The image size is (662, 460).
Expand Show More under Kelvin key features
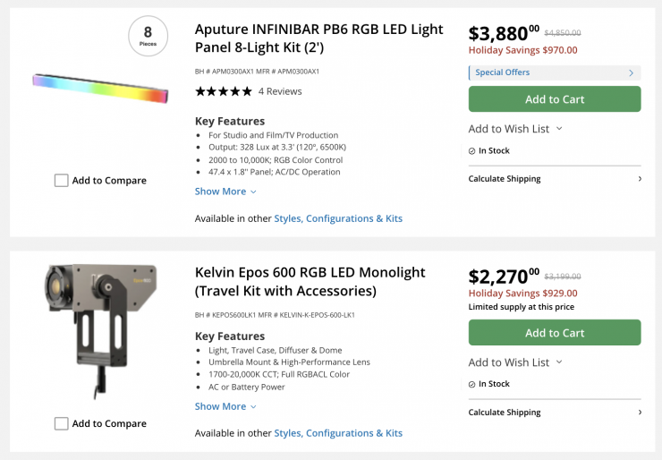[x=225, y=406]
